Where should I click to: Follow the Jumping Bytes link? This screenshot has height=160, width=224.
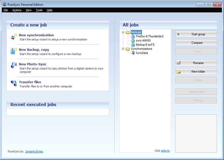coord(34,151)
